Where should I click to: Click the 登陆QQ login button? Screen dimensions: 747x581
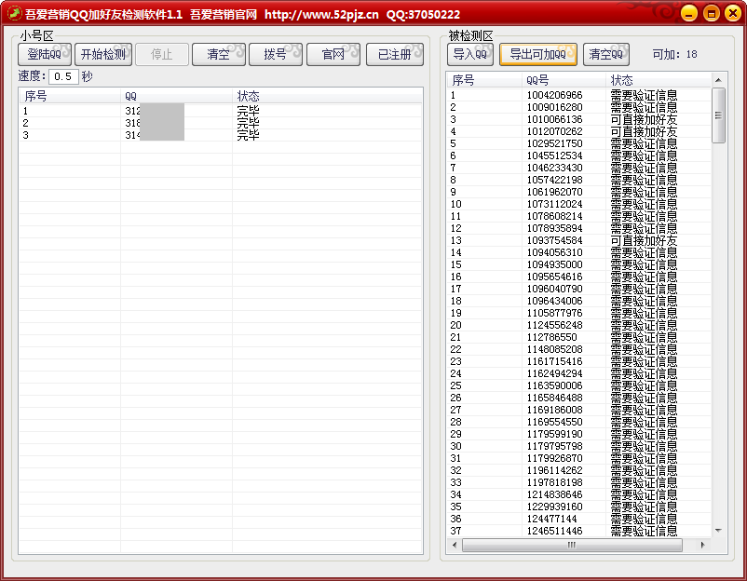click(x=44, y=55)
